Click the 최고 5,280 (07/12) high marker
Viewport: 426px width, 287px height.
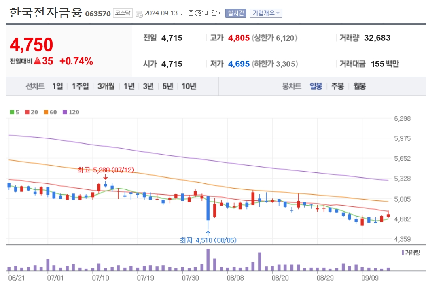(x=106, y=170)
